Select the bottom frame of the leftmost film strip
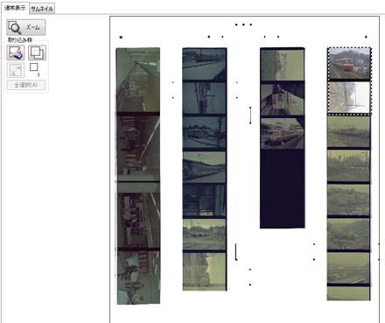Image resolution: width=385 pixels, height=323 pixels. click(x=138, y=277)
